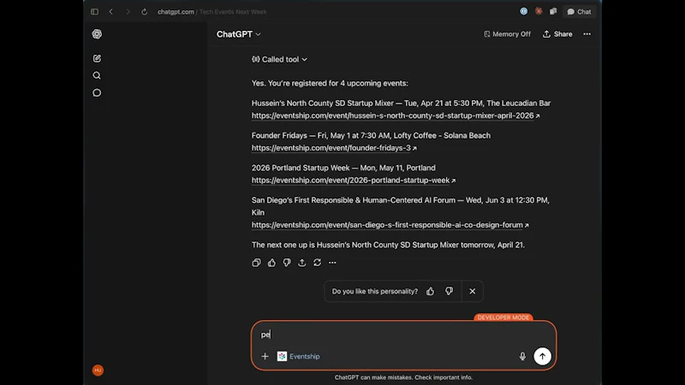
Task: Share this conversation
Action: pyautogui.click(x=557, y=34)
